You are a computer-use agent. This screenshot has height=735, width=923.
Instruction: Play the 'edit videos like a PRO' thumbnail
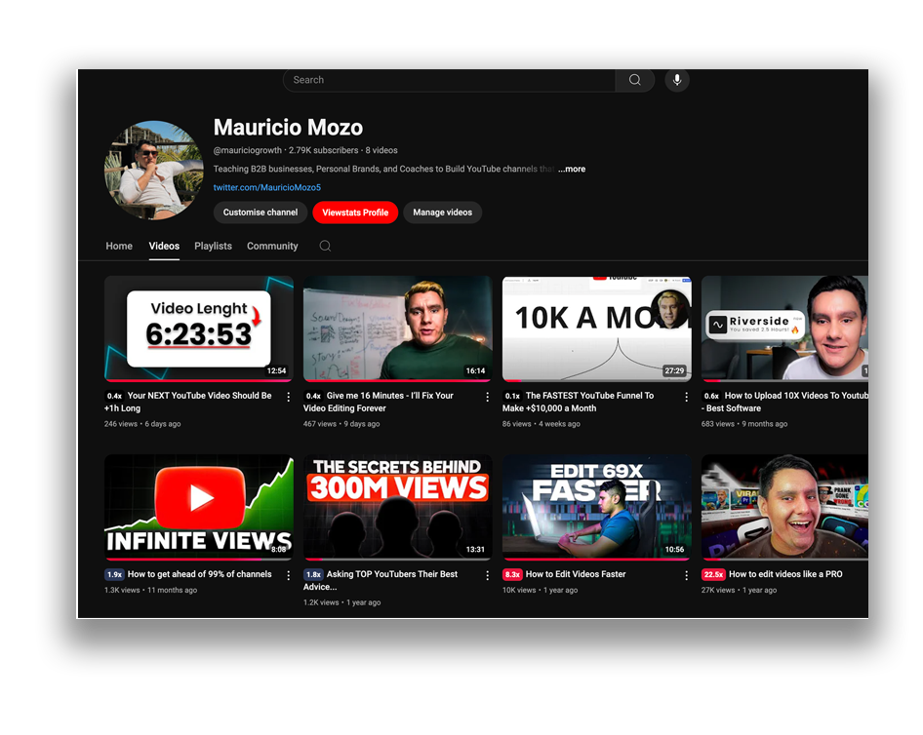(x=784, y=508)
